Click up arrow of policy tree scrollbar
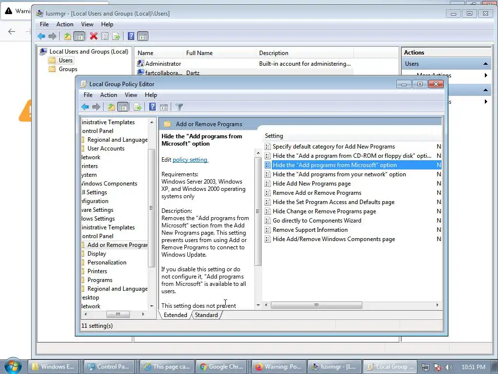This screenshot has width=498, height=374. pos(152,122)
